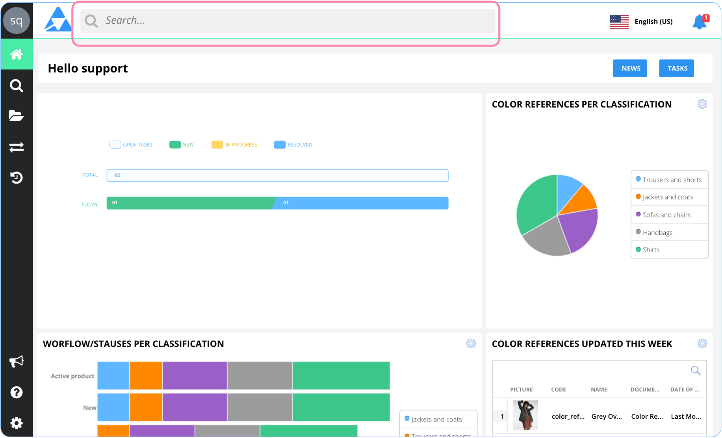Sort by DATE OF ... column header

[x=685, y=390]
